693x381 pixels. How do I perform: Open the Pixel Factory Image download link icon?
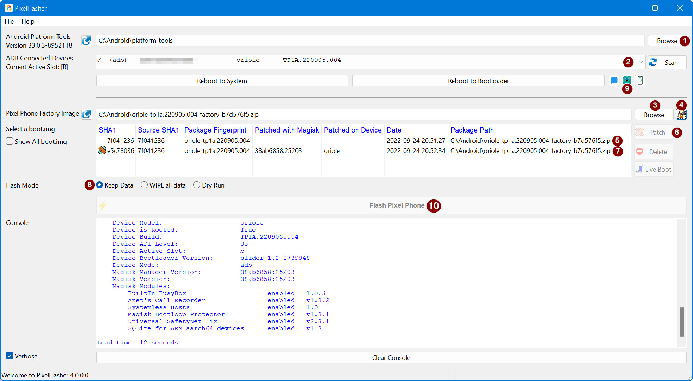click(x=87, y=114)
